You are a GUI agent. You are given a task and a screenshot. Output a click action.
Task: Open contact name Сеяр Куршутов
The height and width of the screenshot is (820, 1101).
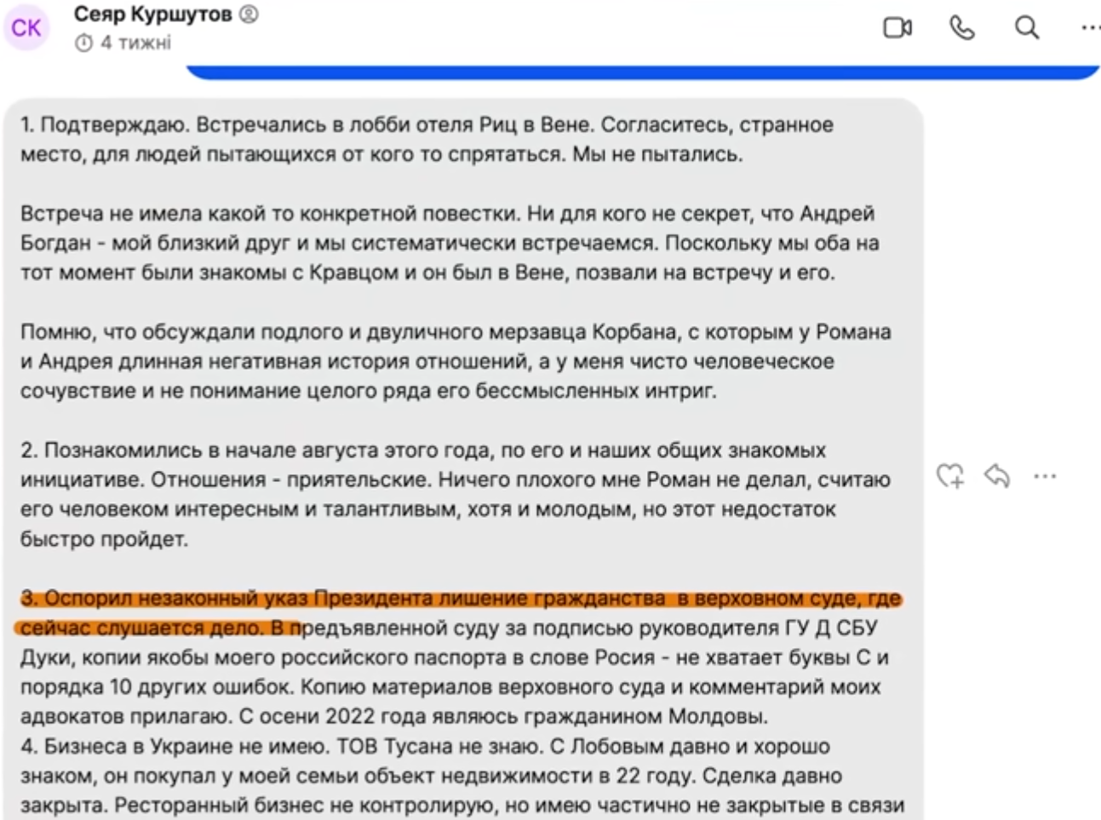pyautogui.click(x=152, y=14)
